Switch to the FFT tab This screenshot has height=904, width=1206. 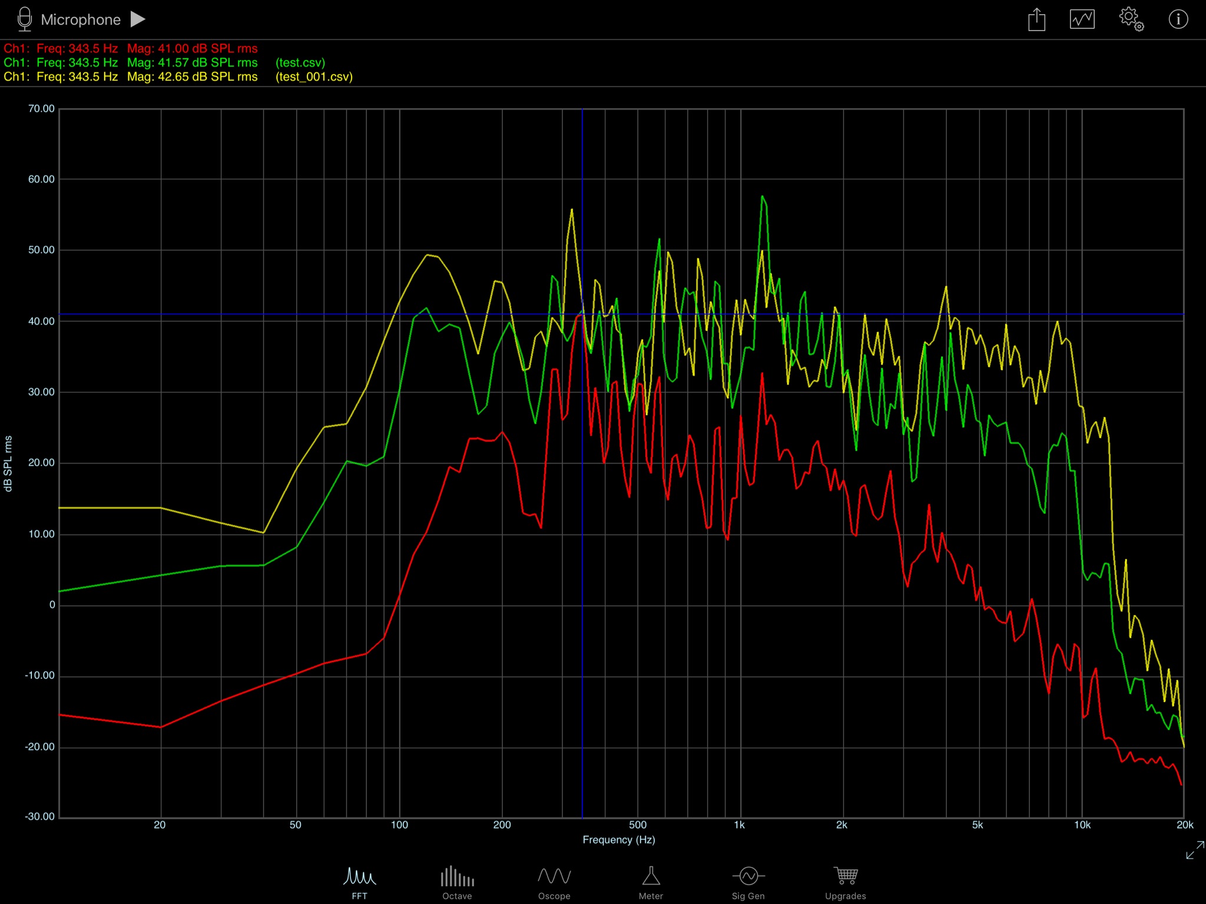[x=359, y=883]
